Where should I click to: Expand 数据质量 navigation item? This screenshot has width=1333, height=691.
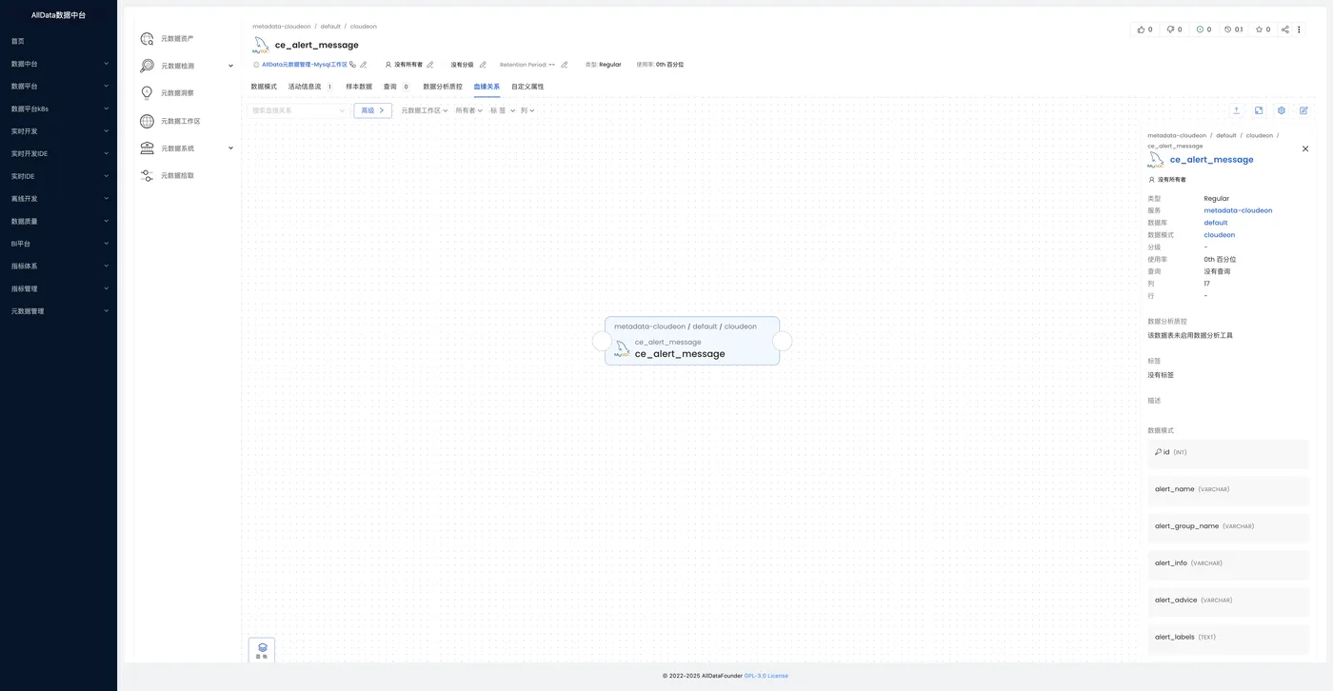click(58, 221)
